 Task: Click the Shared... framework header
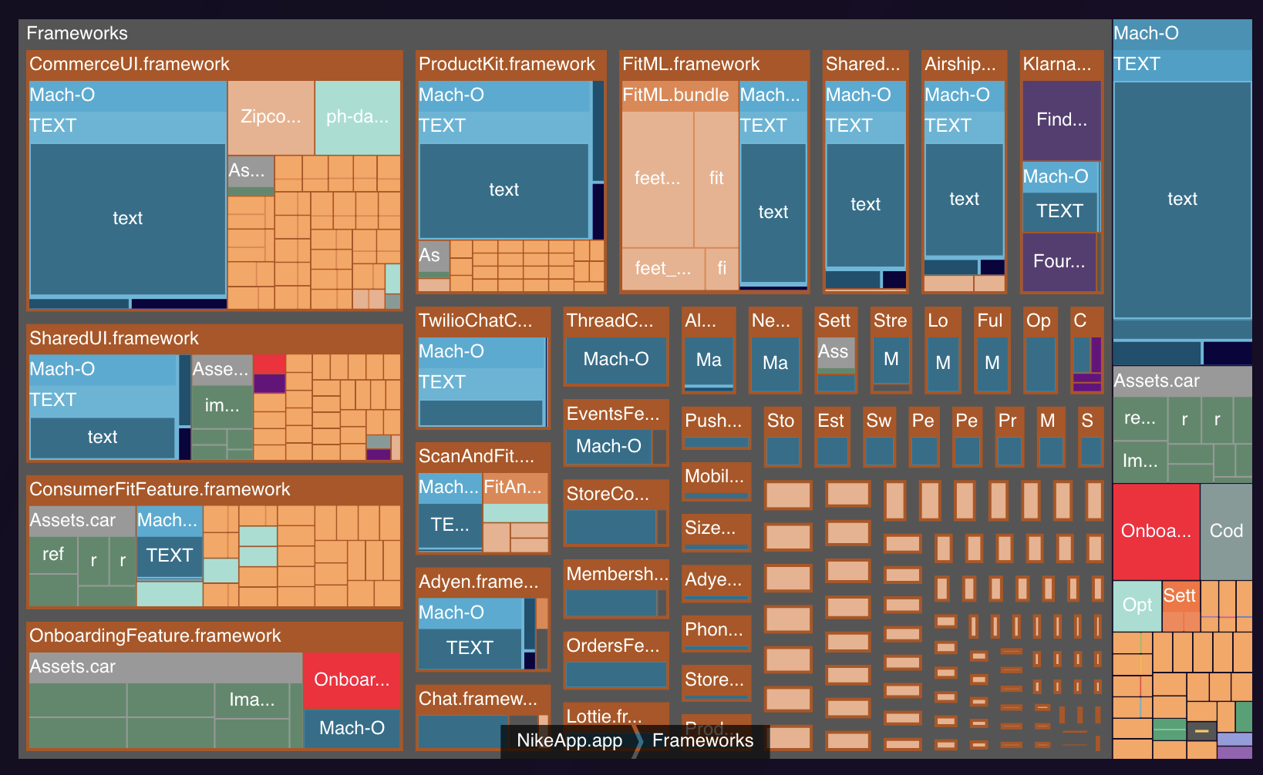(866, 65)
